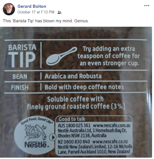Click the friends audience icon beside the timestamp
154x159 pixels.
59,12
